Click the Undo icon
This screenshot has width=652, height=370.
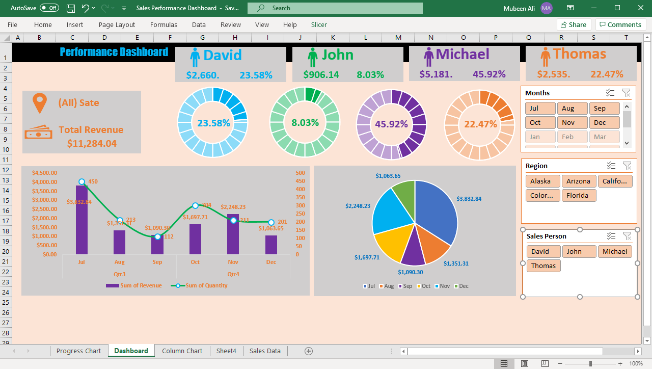click(83, 8)
